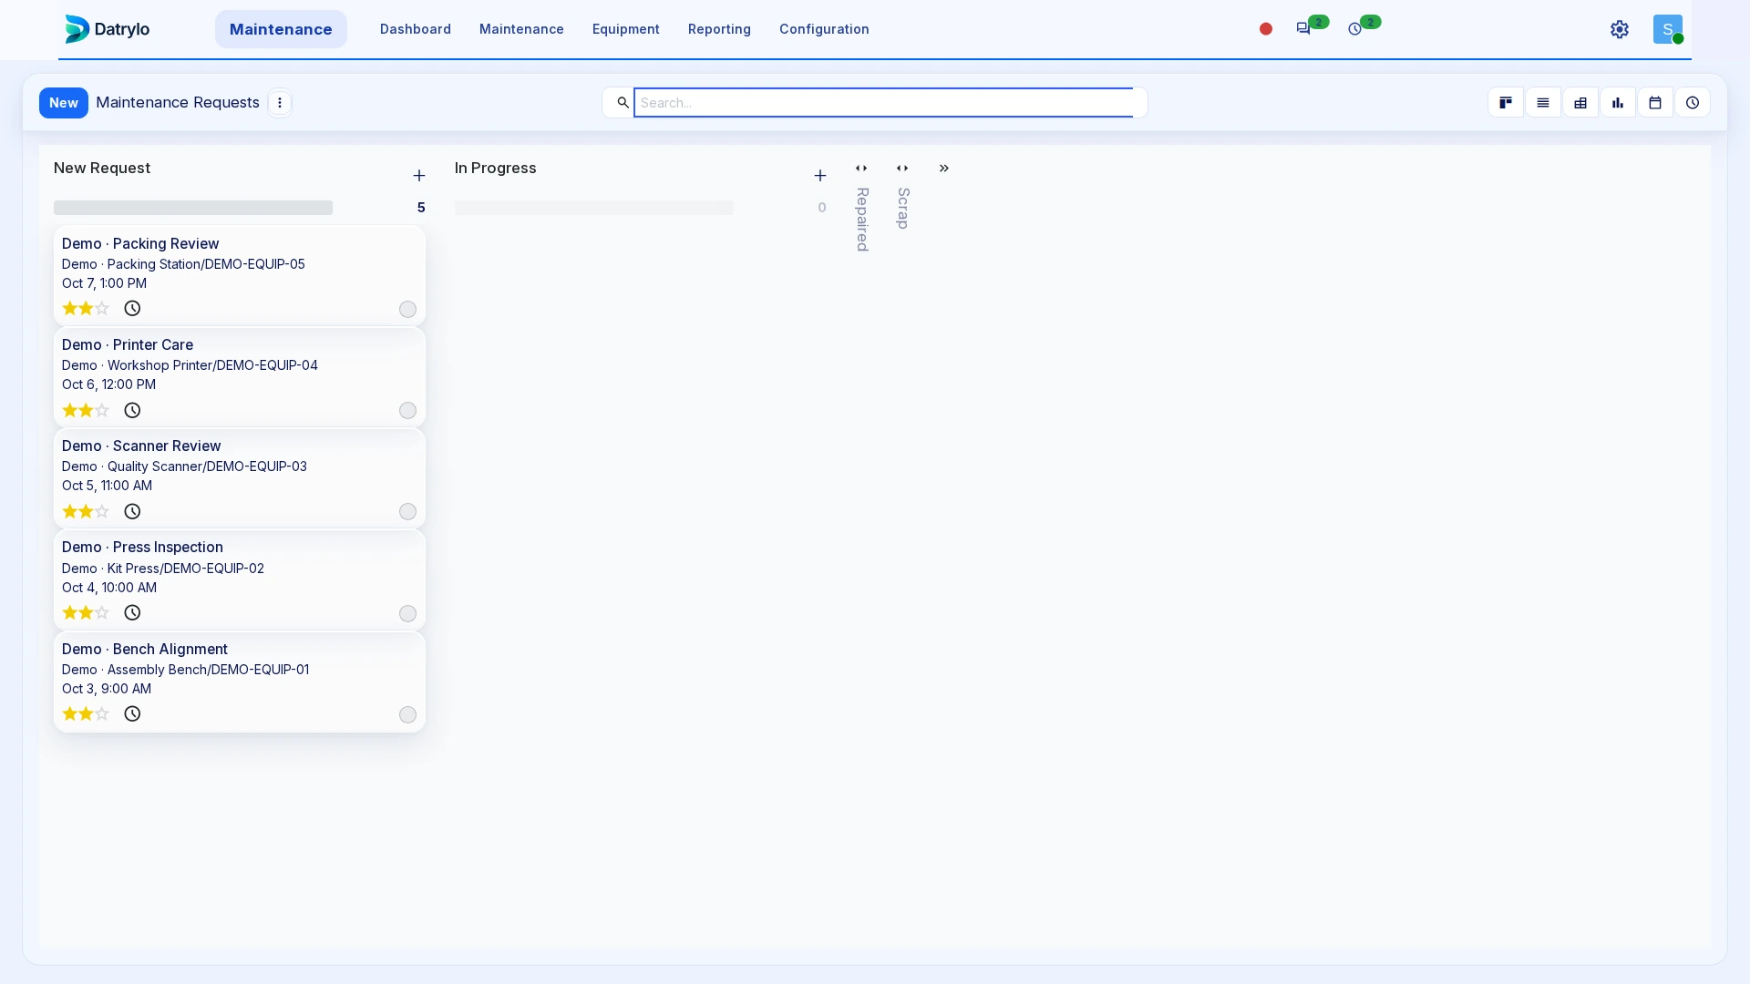This screenshot has width=1750, height=984.
Task: Open the settings gear icon in the top bar
Action: pos(1620,29)
